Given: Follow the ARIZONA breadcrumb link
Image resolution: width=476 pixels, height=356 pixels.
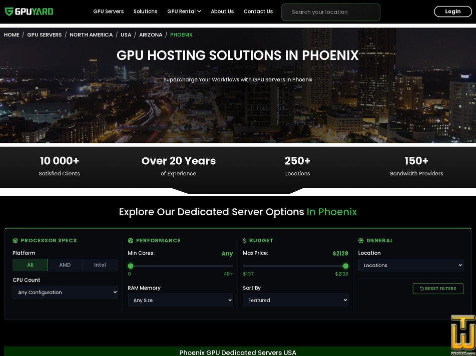Looking at the screenshot, I should [151, 35].
